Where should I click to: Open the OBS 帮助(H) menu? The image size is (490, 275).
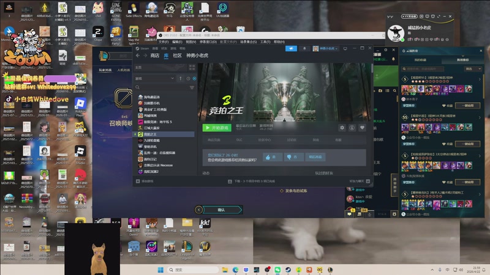pyautogui.click(x=279, y=42)
